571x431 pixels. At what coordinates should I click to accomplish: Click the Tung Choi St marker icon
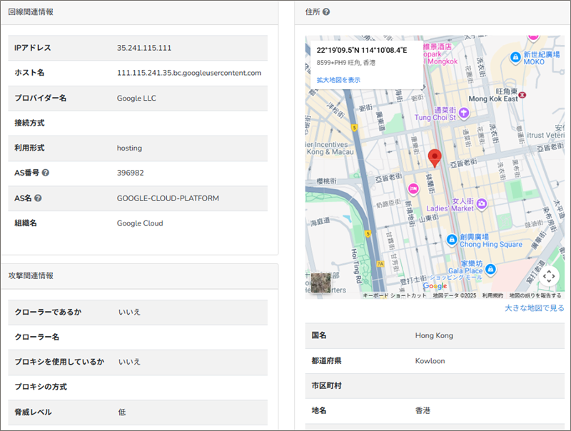coord(464,112)
